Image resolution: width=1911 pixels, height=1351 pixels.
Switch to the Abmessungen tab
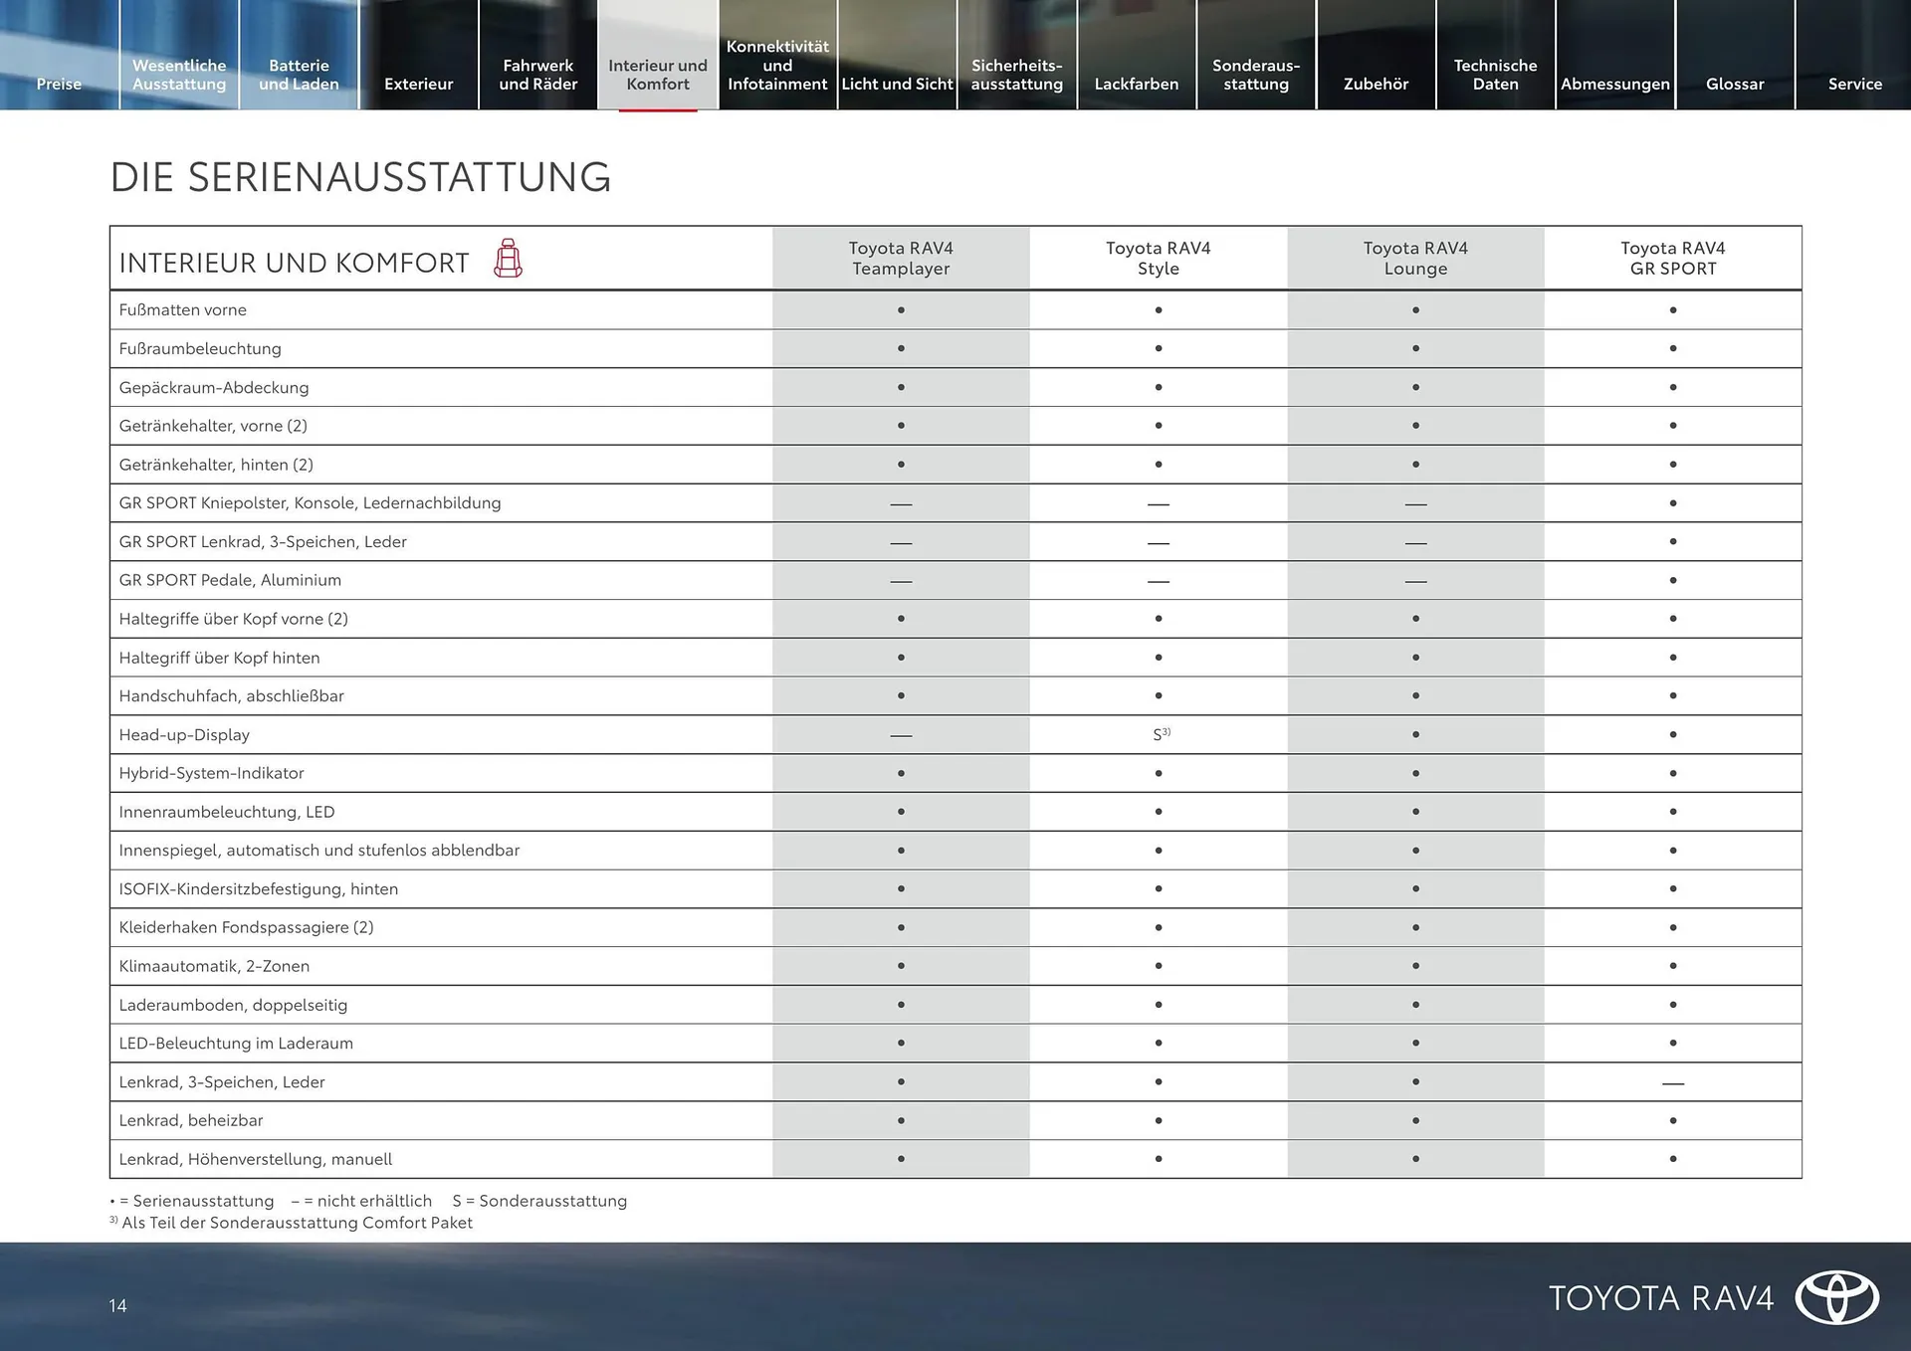coord(1614,84)
